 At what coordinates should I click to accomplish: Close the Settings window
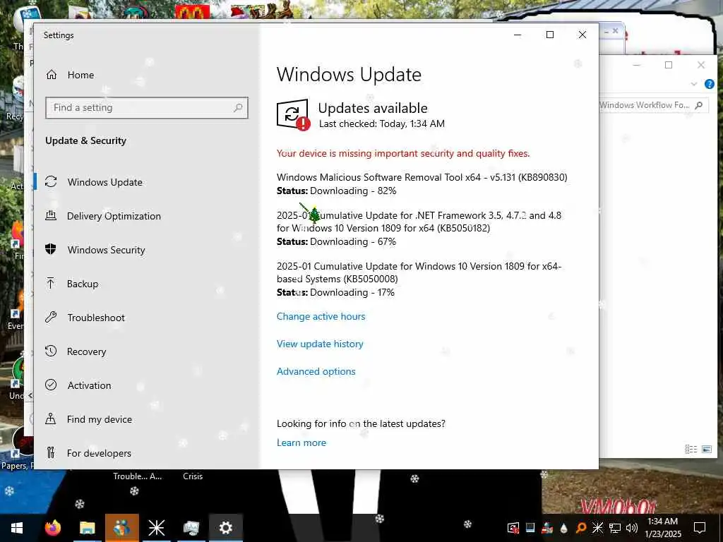tap(582, 35)
